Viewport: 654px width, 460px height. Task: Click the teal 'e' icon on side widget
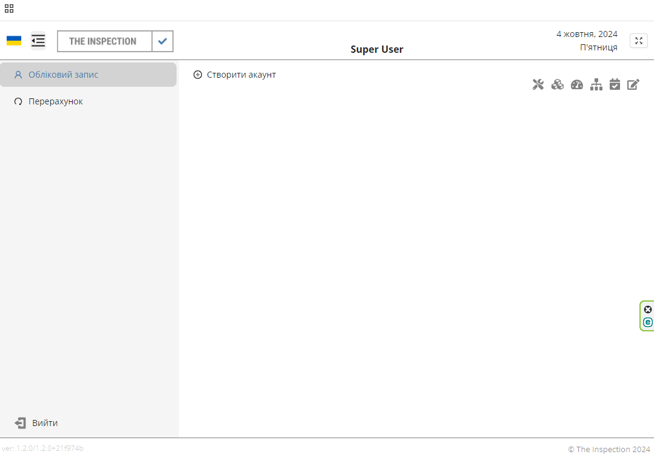click(x=647, y=322)
